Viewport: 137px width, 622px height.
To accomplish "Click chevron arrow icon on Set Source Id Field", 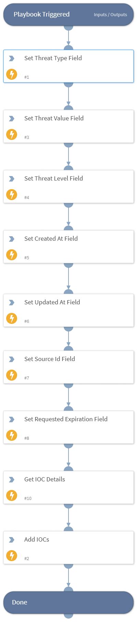I will [x=12, y=359].
